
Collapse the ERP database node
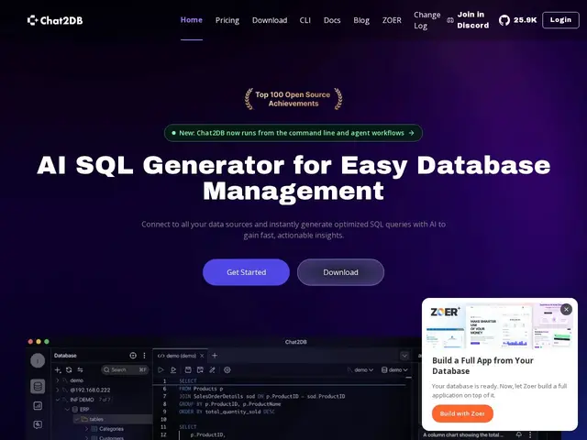click(67, 410)
